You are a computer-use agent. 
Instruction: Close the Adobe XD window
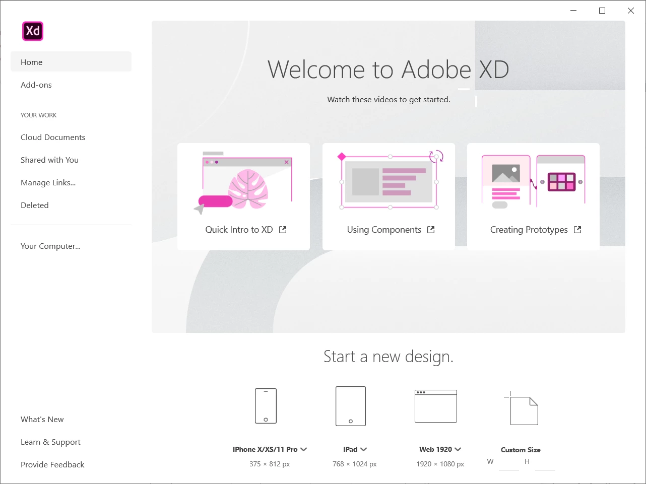(x=631, y=11)
